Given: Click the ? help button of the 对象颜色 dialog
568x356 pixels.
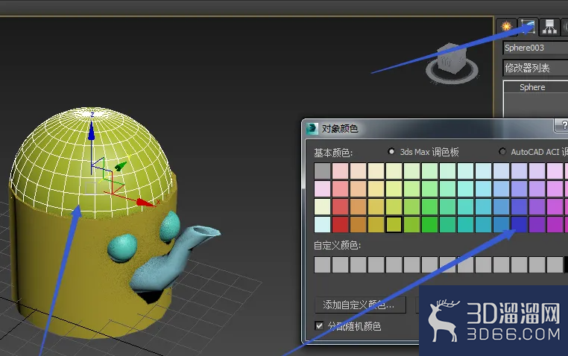Looking at the screenshot, I should [561, 125].
